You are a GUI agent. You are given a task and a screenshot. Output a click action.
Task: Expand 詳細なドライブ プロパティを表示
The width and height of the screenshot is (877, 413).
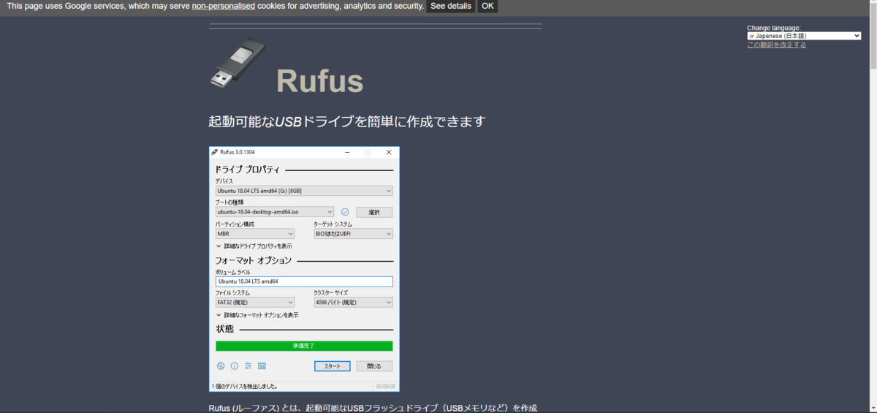point(254,246)
